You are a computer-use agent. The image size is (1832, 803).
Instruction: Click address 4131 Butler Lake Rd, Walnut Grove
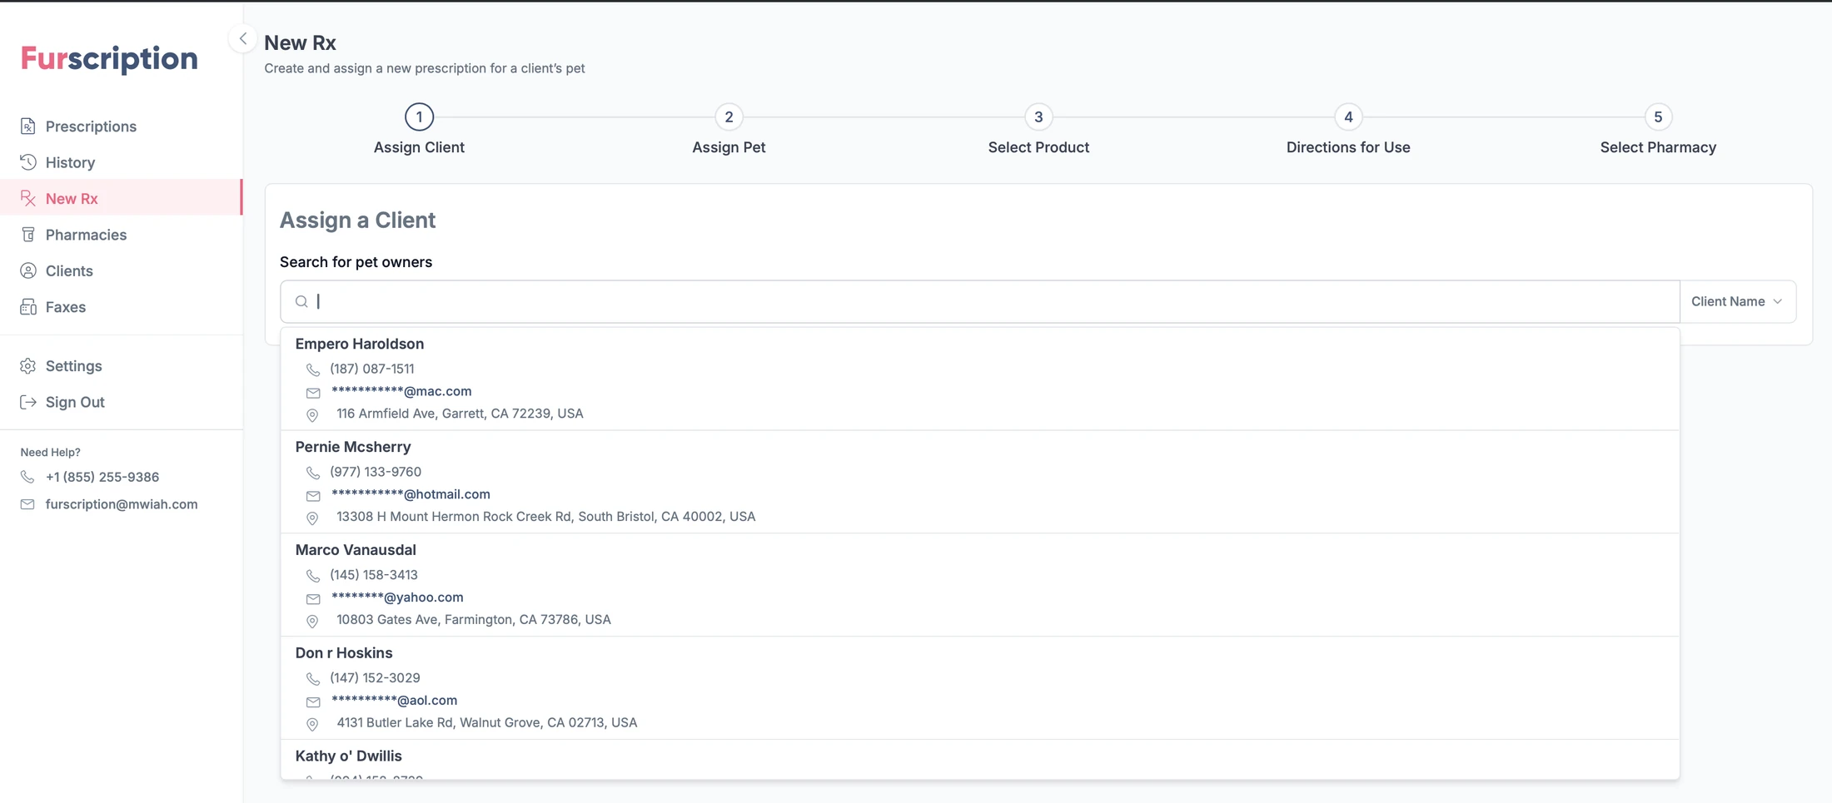click(487, 723)
